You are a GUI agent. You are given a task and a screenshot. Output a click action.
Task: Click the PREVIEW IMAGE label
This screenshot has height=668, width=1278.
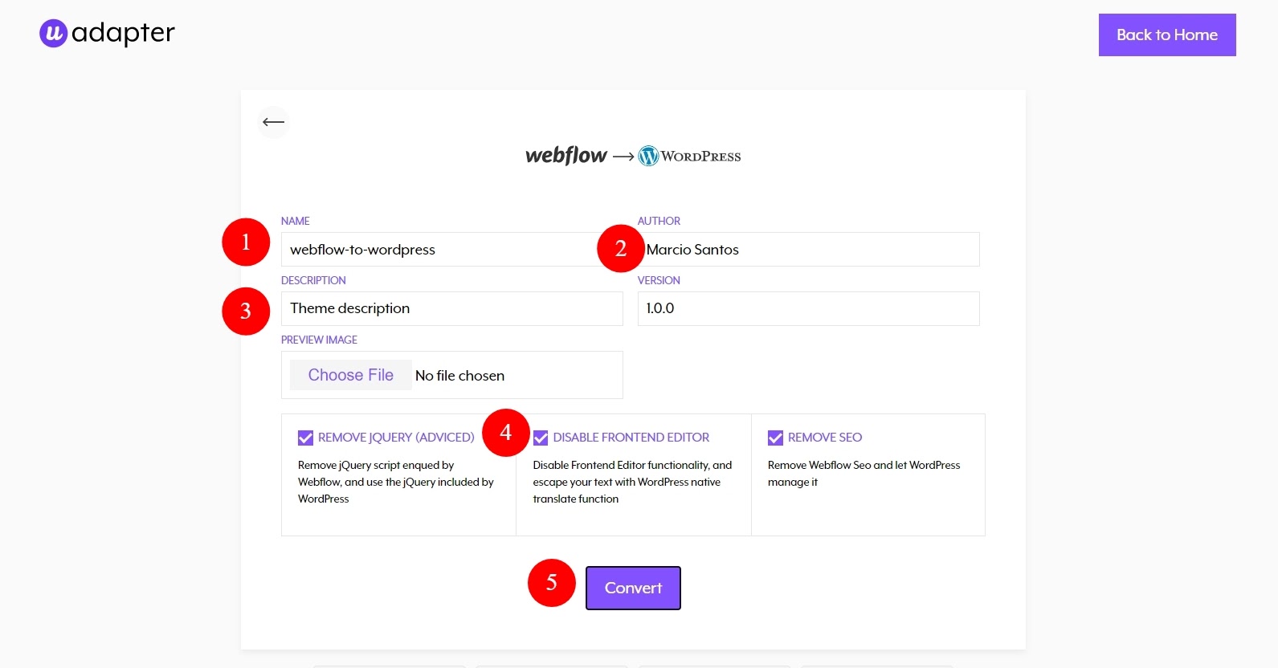319,340
